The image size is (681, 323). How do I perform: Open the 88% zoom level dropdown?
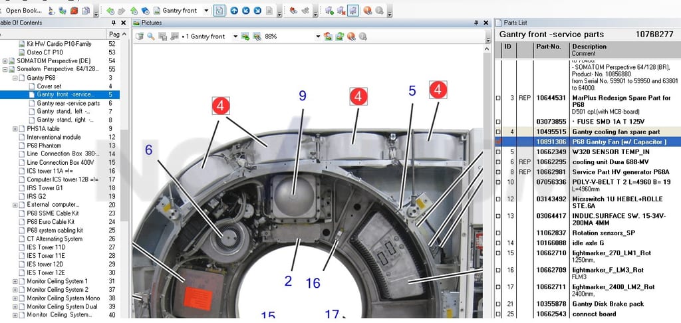[x=319, y=37]
